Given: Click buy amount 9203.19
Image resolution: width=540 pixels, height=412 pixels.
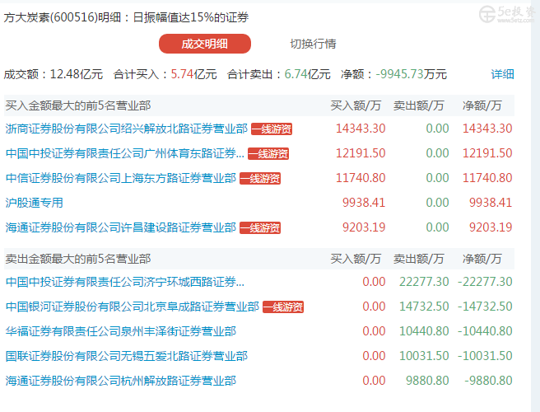Looking at the screenshot, I should [364, 227].
